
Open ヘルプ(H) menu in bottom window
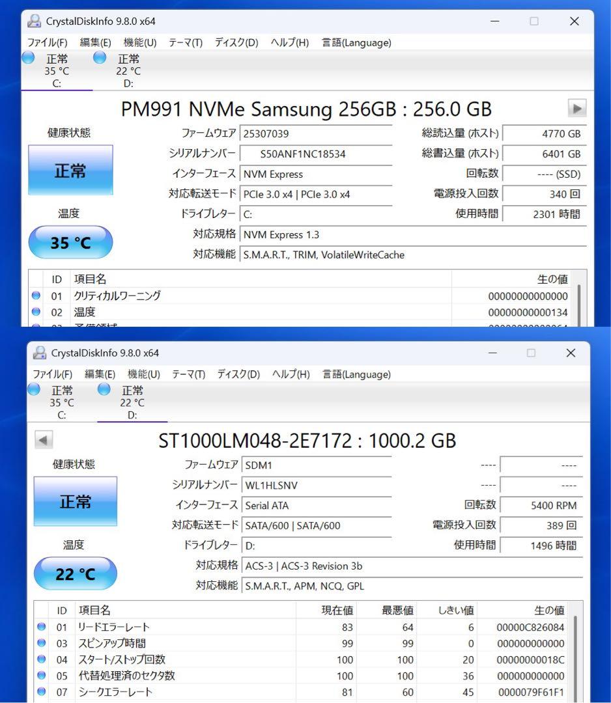click(x=291, y=374)
